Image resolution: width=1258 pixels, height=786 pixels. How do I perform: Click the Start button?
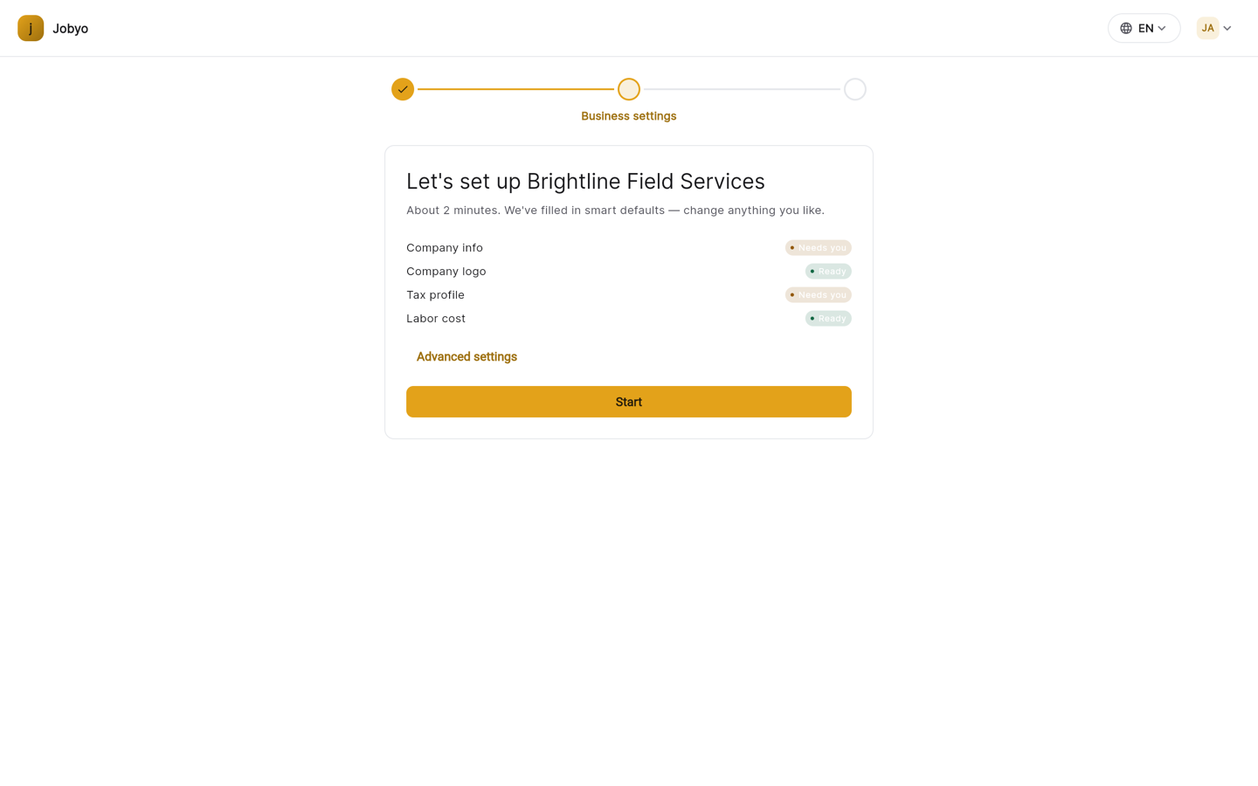[x=629, y=402]
